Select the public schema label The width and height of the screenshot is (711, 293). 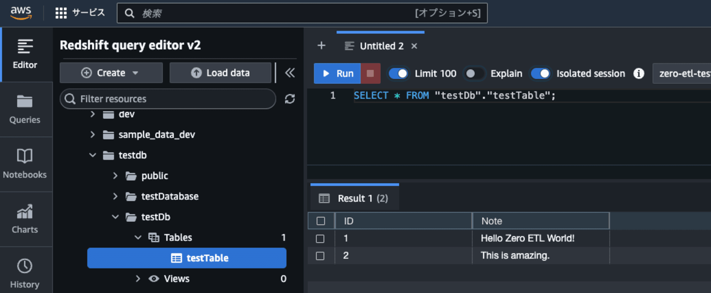point(155,176)
